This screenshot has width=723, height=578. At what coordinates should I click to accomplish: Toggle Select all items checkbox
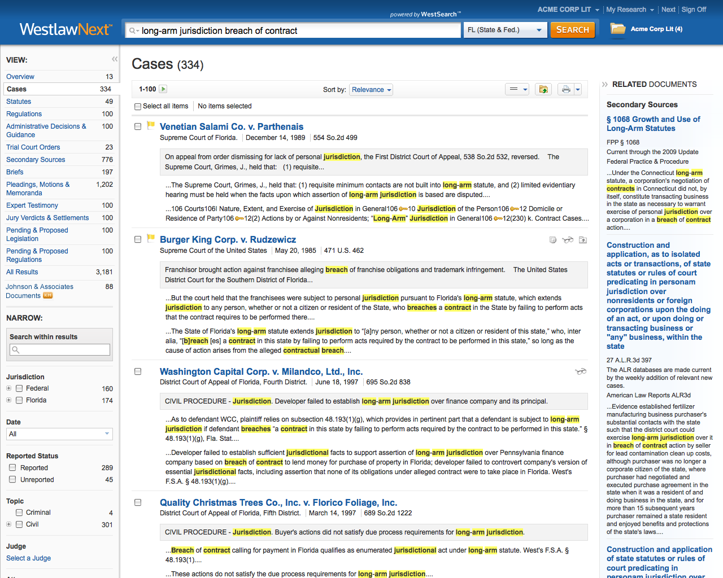(x=138, y=106)
